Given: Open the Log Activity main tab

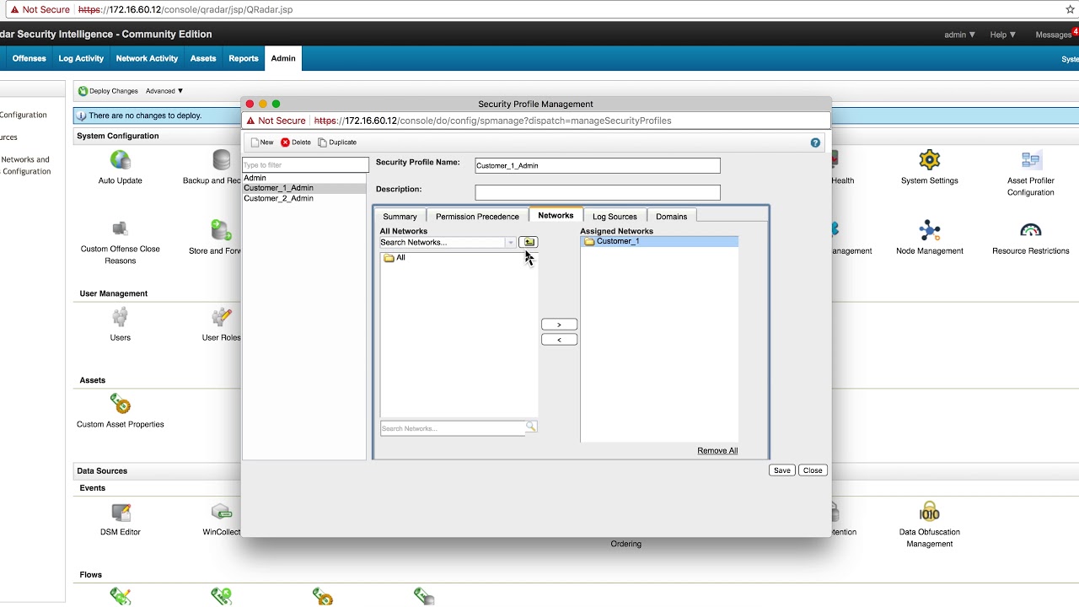Looking at the screenshot, I should click(81, 58).
